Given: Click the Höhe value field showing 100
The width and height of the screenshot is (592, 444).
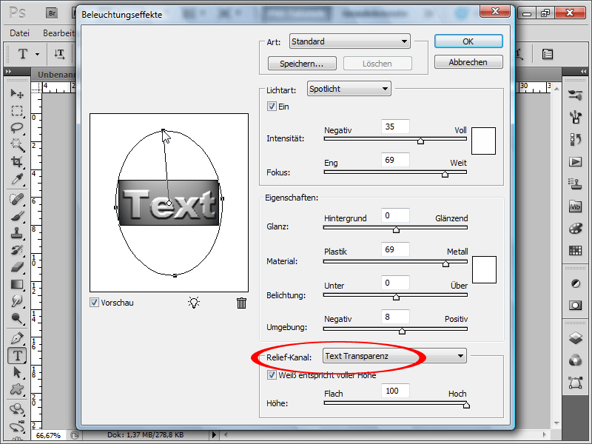Looking at the screenshot, I should (395, 391).
